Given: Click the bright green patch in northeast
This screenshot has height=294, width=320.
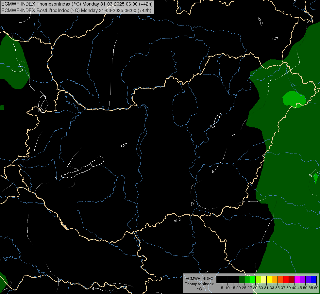Looking at the screenshot, I should 294,99.
